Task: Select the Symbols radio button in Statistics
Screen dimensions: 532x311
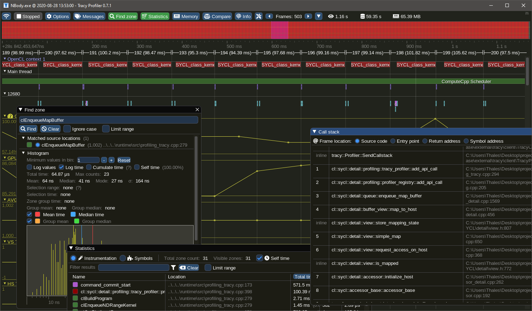Action: coord(124,258)
